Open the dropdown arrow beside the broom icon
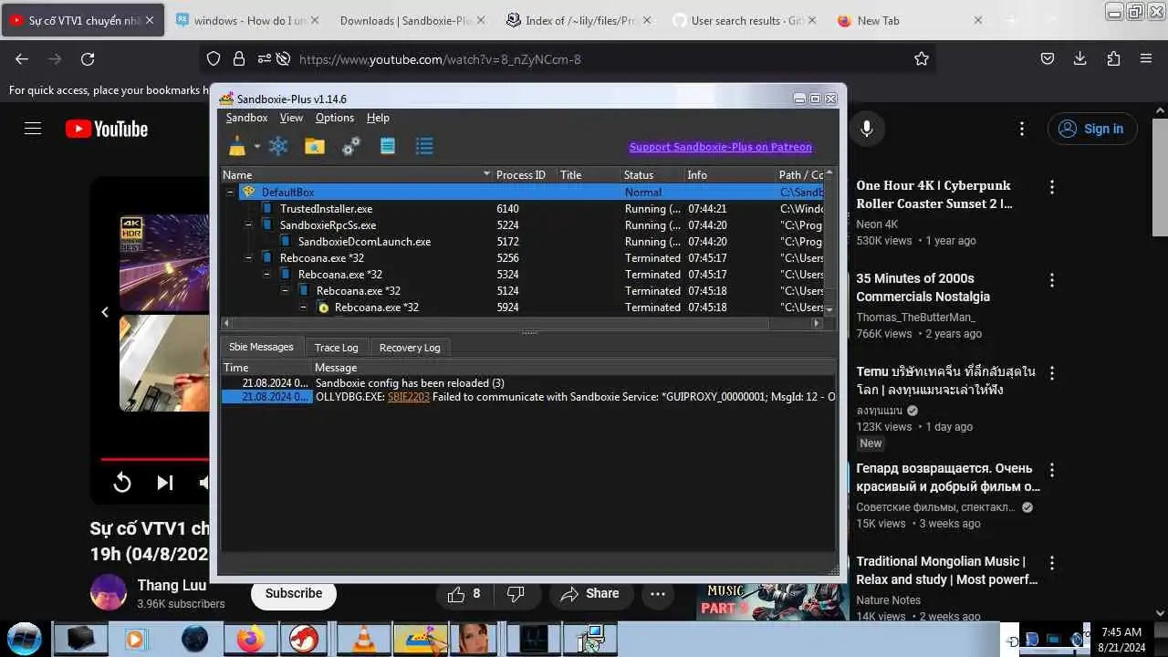 click(x=257, y=147)
